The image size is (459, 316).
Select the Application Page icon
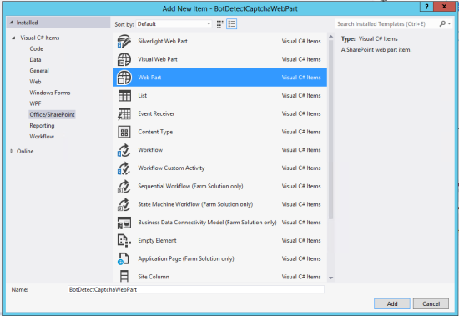[x=124, y=258]
